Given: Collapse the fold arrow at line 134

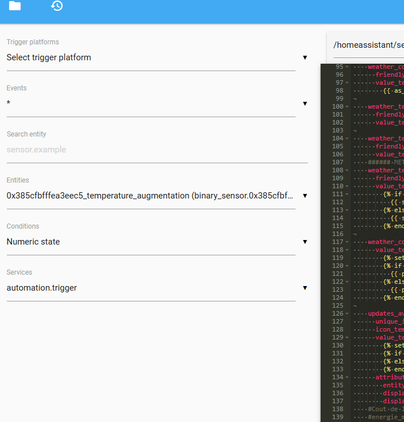Looking at the screenshot, I should click(x=347, y=377).
